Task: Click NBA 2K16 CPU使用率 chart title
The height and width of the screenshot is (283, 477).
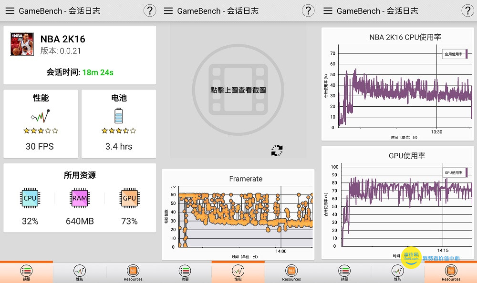Action: 405,37
